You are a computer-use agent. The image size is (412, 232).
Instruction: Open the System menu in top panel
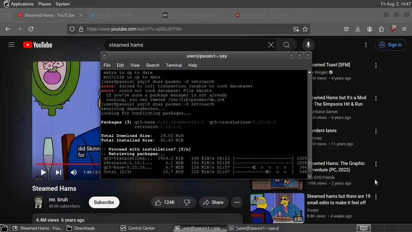(x=63, y=4)
